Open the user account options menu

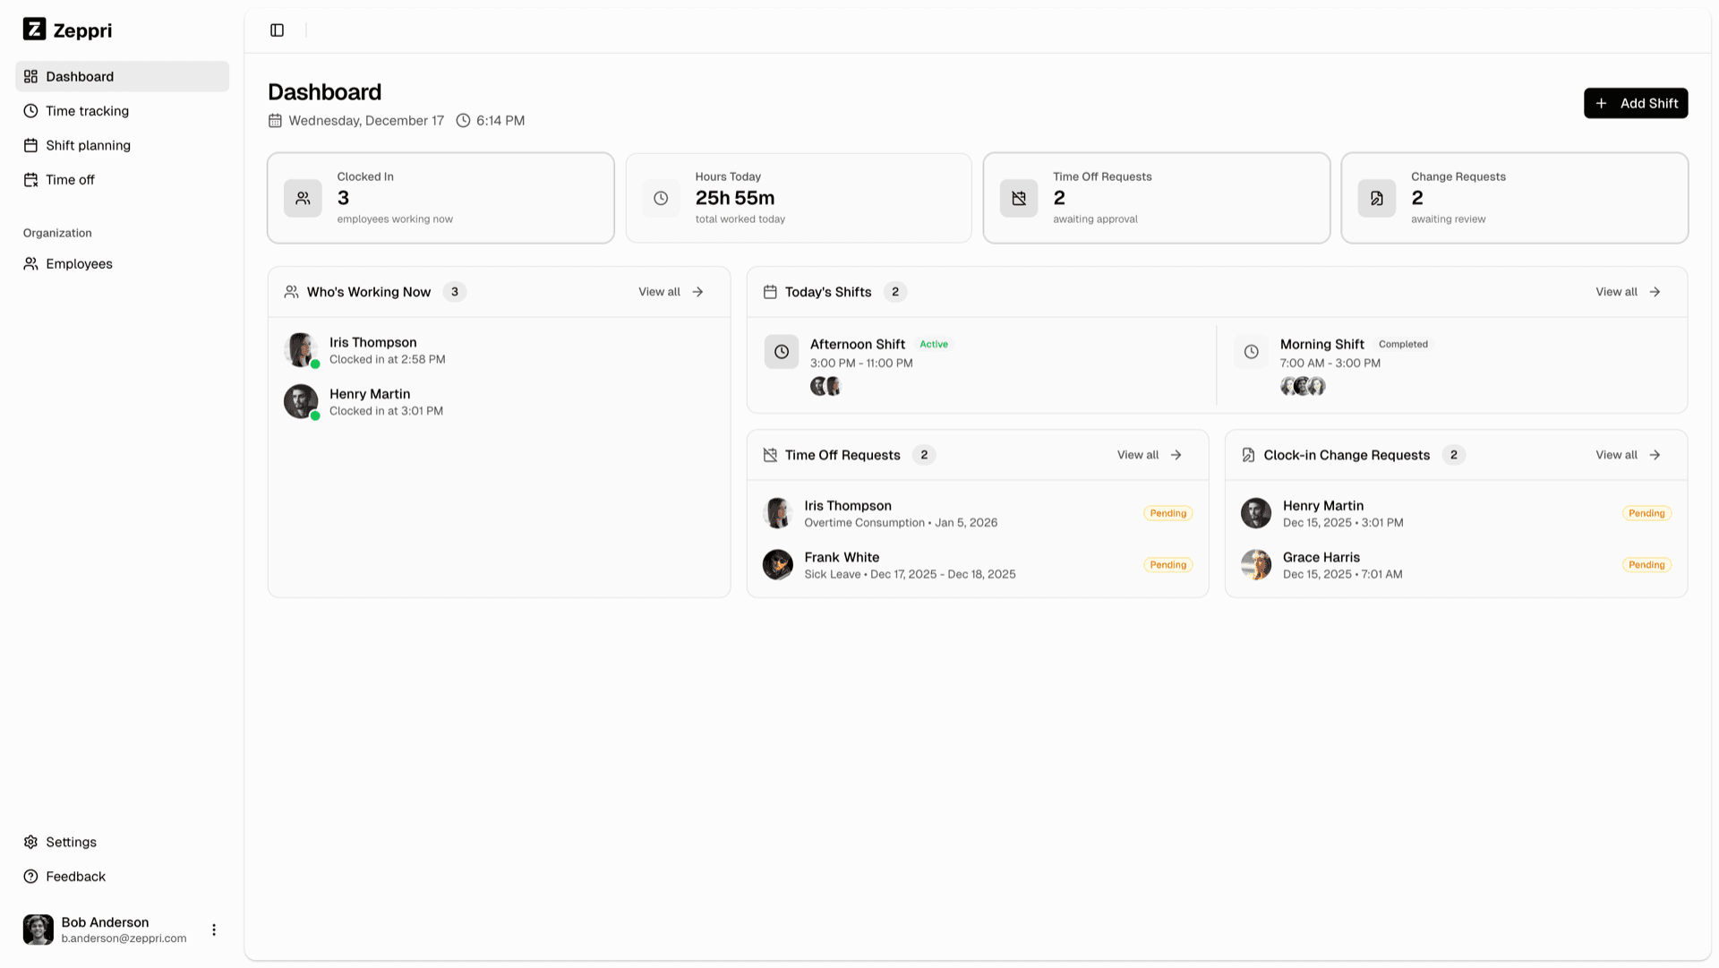pyautogui.click(x=214, y=929)
